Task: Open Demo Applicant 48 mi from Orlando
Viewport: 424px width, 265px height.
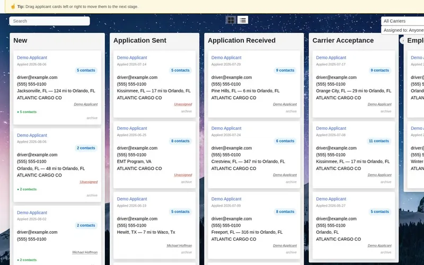Action: pyautogui.click(x=32, y=135)
